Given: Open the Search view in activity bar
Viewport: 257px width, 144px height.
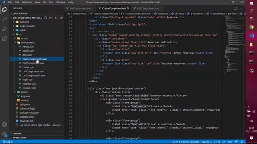Looking at the screenshot, I should (4, 19).
